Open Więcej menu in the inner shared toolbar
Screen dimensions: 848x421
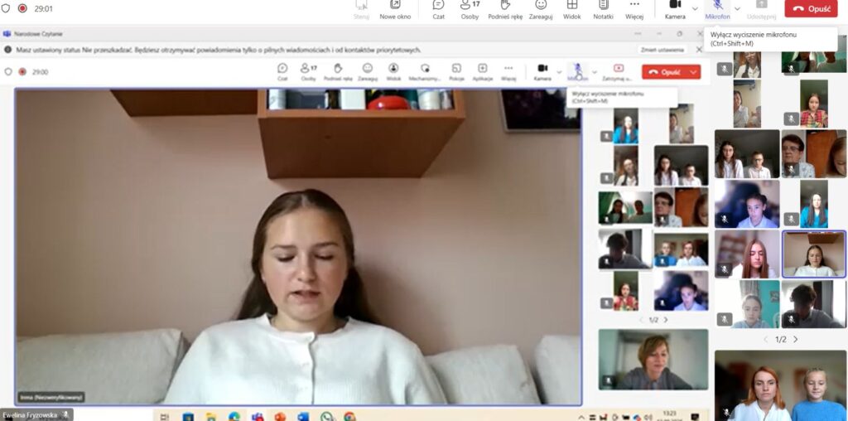coord(508,71)
